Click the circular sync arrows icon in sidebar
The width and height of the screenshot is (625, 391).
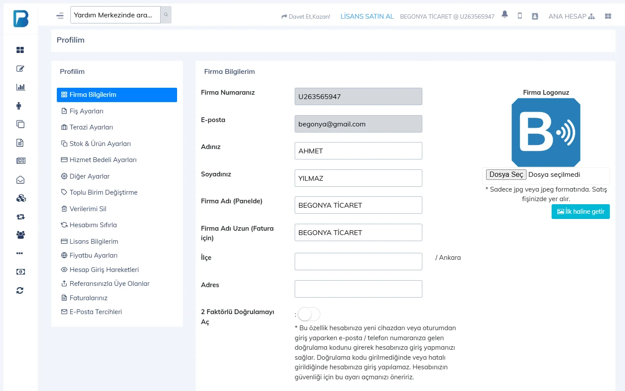click(20, 290)
